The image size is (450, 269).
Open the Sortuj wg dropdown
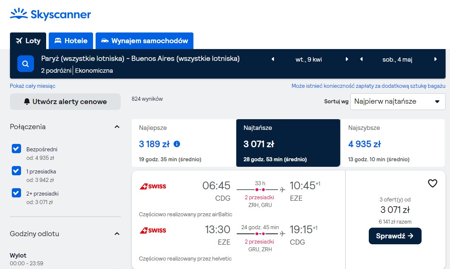click(x=398, y=101)
